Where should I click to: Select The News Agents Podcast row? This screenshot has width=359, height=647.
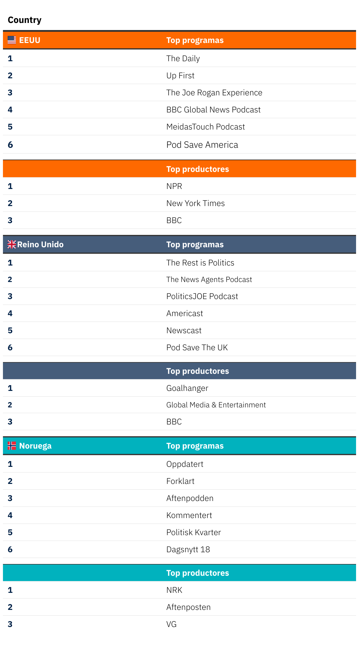tap(209, 279)
